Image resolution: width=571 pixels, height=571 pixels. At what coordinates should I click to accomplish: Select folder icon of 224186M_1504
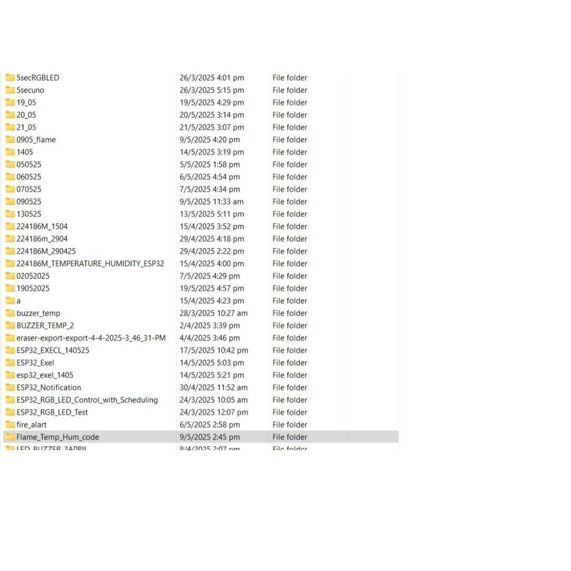pos(10,226)
